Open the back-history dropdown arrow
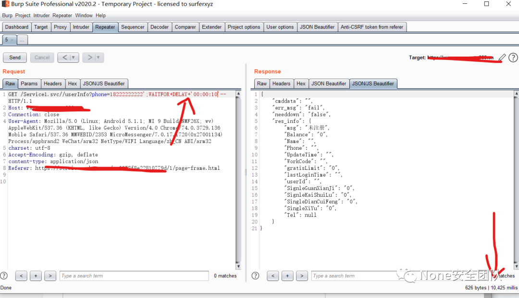 74,58
